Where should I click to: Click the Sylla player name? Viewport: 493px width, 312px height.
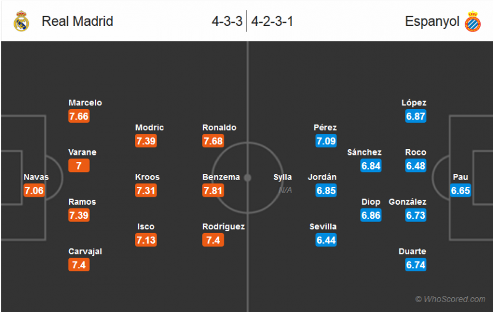tap(283, 177)
